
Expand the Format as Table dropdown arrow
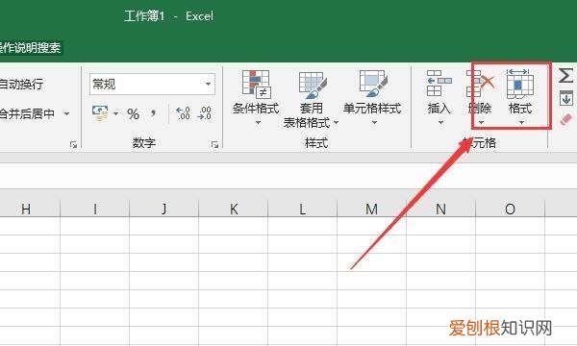pos(336,122)
